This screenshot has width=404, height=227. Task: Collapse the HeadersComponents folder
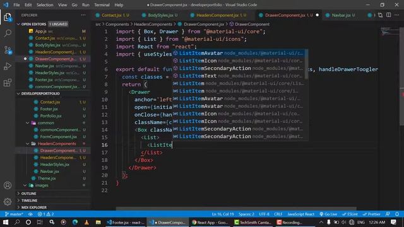tap(57, 144)
